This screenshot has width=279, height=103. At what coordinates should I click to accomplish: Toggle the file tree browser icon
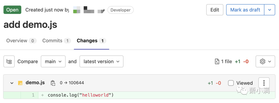9,62
